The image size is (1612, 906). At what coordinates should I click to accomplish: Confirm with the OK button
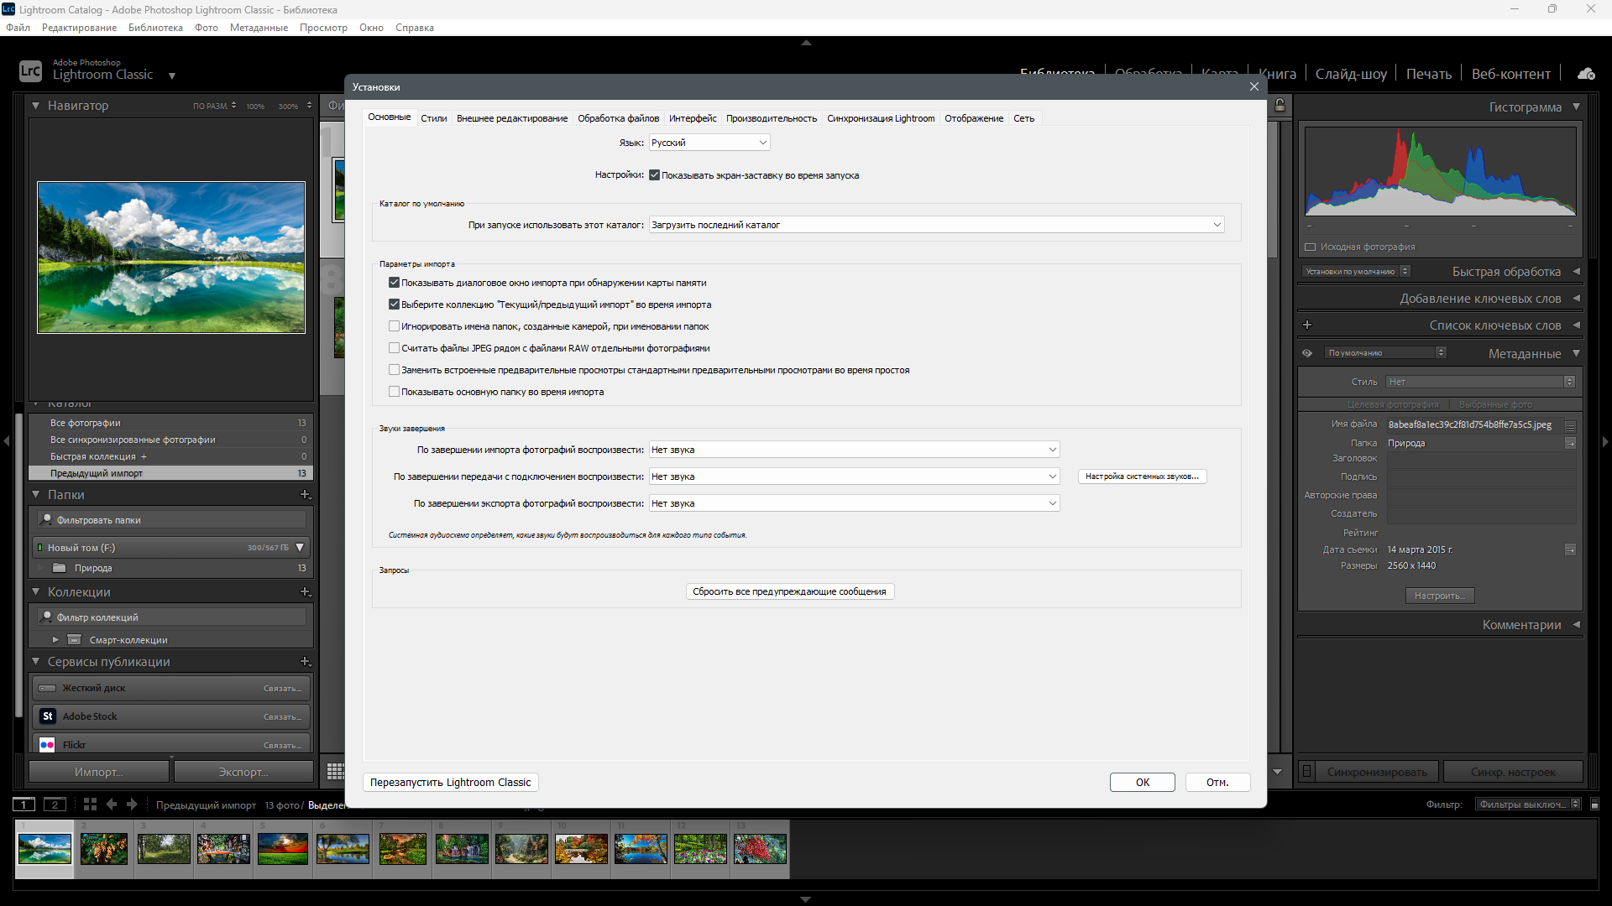pyautogui.click(x=1143, y=783)
